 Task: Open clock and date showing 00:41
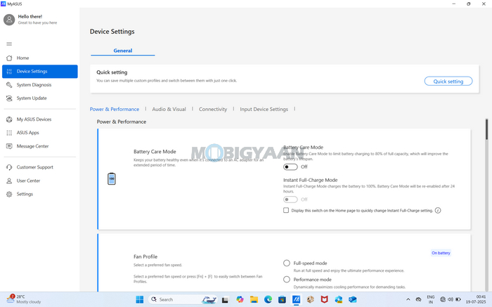coord(476,299)
